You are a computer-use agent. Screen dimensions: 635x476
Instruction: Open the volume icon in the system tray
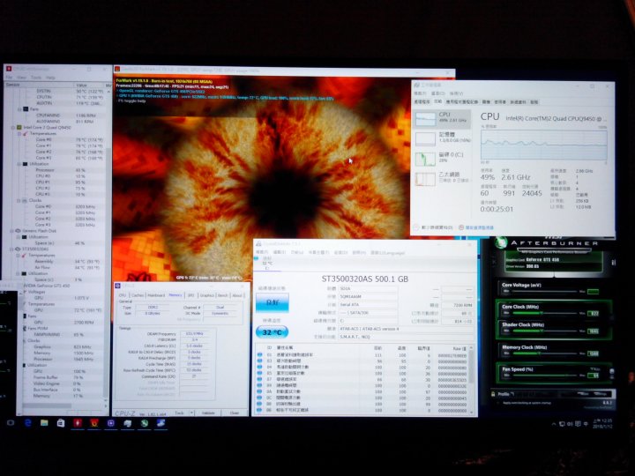[570, 424]
